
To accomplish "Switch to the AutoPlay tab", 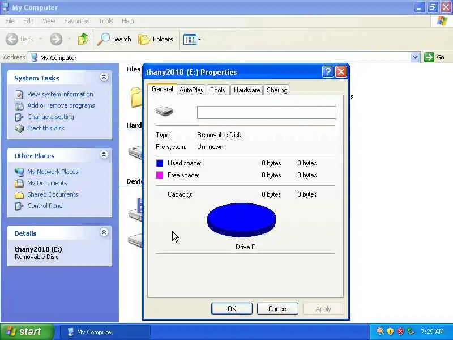I will (191, 90).
